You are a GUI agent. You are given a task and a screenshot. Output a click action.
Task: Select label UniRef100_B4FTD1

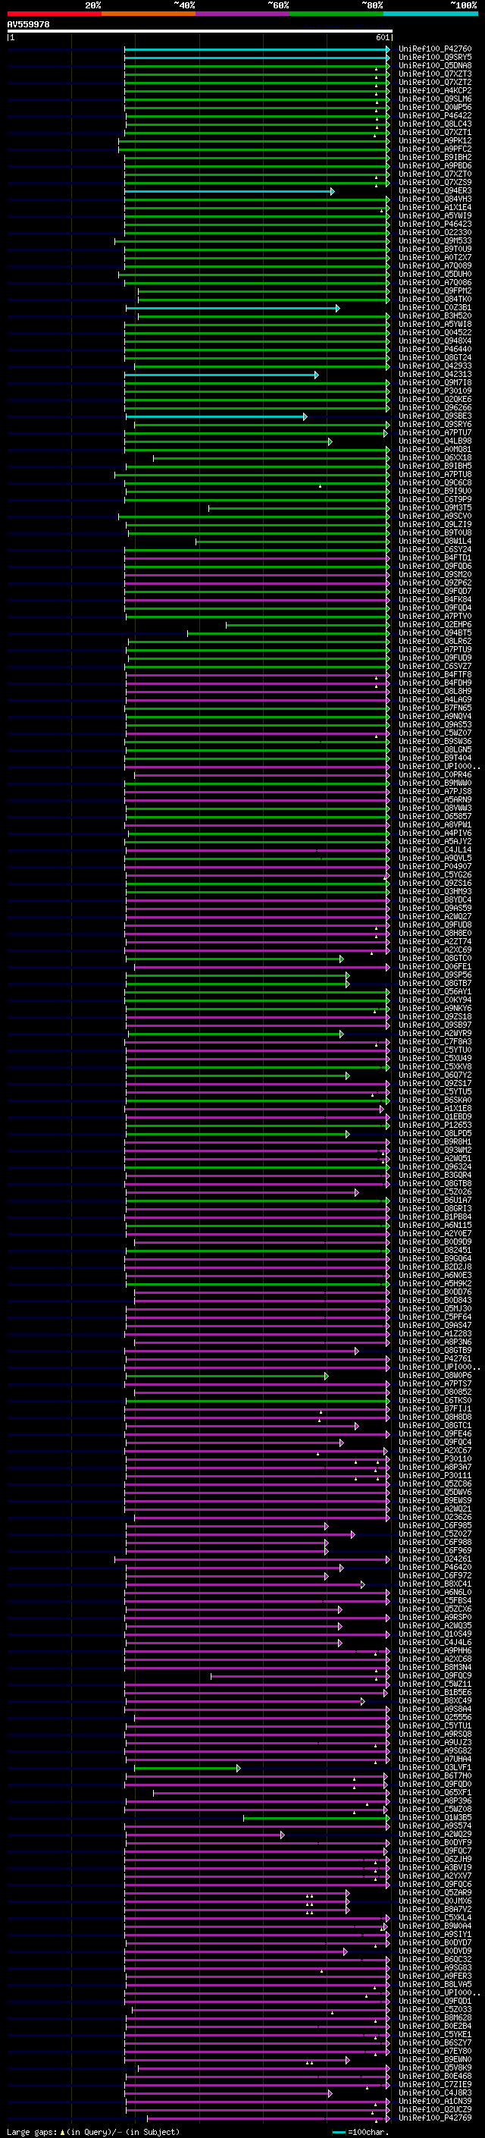click(x=435, y=557)
